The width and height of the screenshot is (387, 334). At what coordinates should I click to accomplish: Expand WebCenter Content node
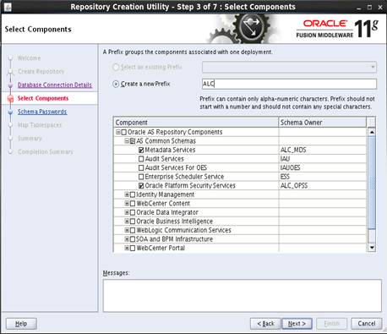127,204
